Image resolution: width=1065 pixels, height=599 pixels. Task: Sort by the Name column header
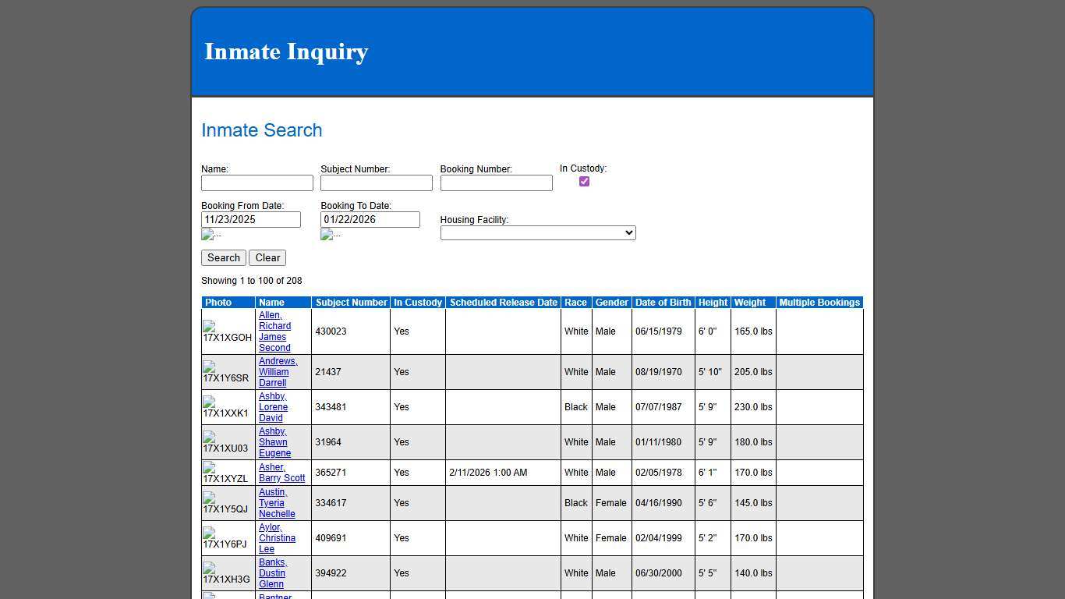click(271, 303)
